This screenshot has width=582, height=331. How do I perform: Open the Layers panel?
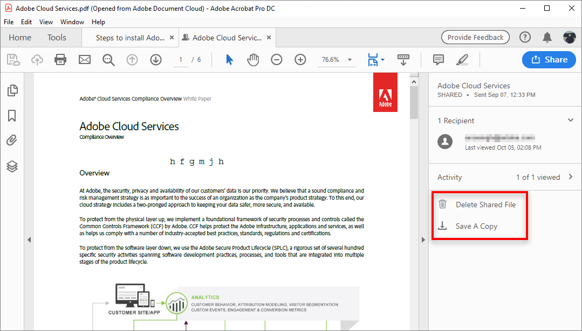click(x=12, y=166)
